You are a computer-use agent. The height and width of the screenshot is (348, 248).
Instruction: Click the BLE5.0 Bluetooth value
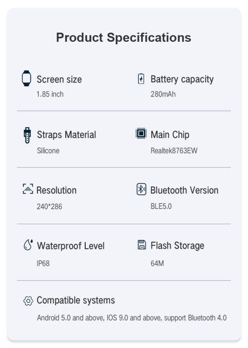click(161, 206)
